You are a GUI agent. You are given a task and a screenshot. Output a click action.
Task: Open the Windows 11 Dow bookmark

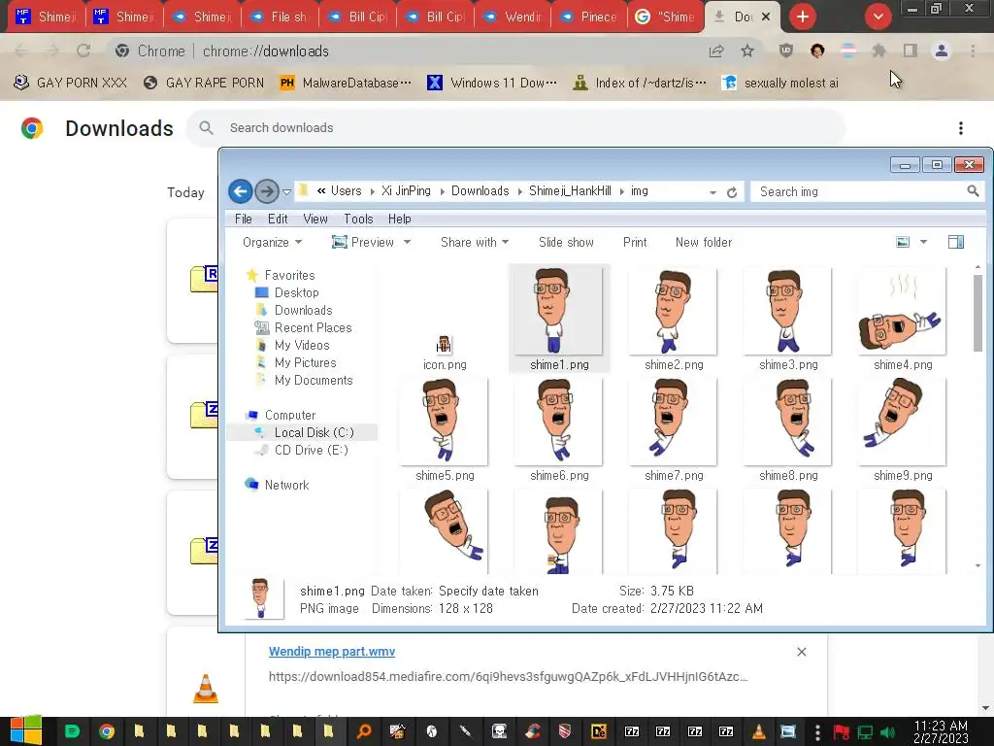492,84
